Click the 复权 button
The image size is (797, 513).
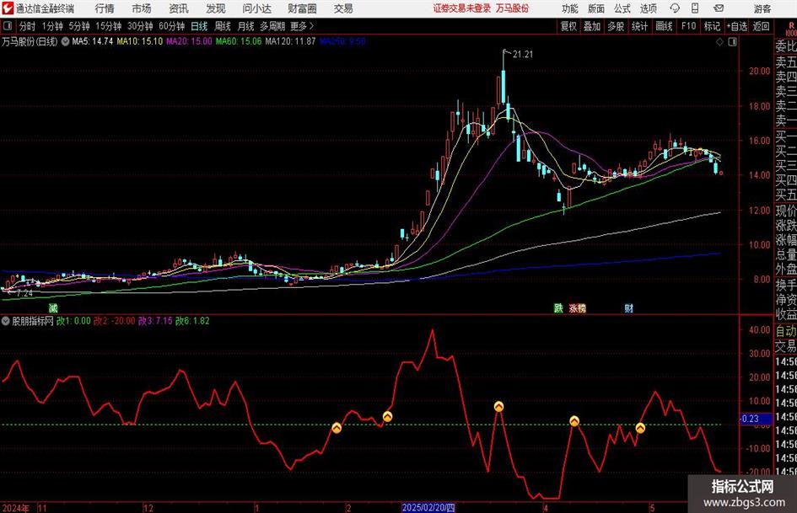coord(568,26)
